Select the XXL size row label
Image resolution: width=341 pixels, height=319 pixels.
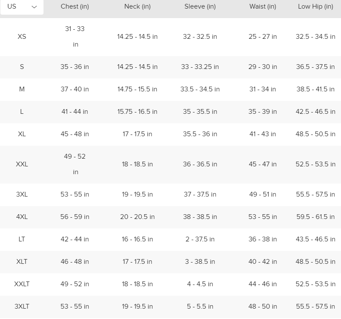pos(22,164)
